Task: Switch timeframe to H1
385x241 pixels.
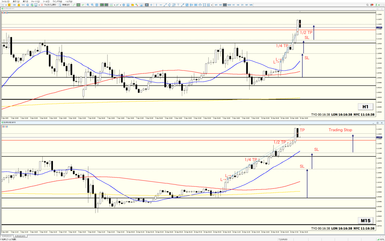Action: [x=234, y=5]
